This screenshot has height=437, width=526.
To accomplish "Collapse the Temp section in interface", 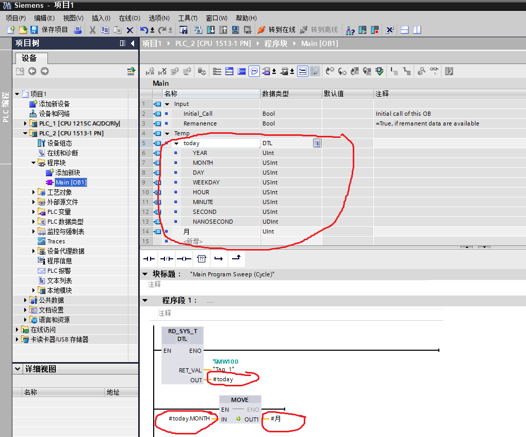I will (167, 134).
